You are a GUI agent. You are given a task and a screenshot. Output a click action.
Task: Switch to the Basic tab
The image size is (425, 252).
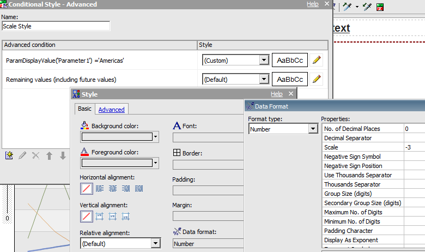(84, 109)
